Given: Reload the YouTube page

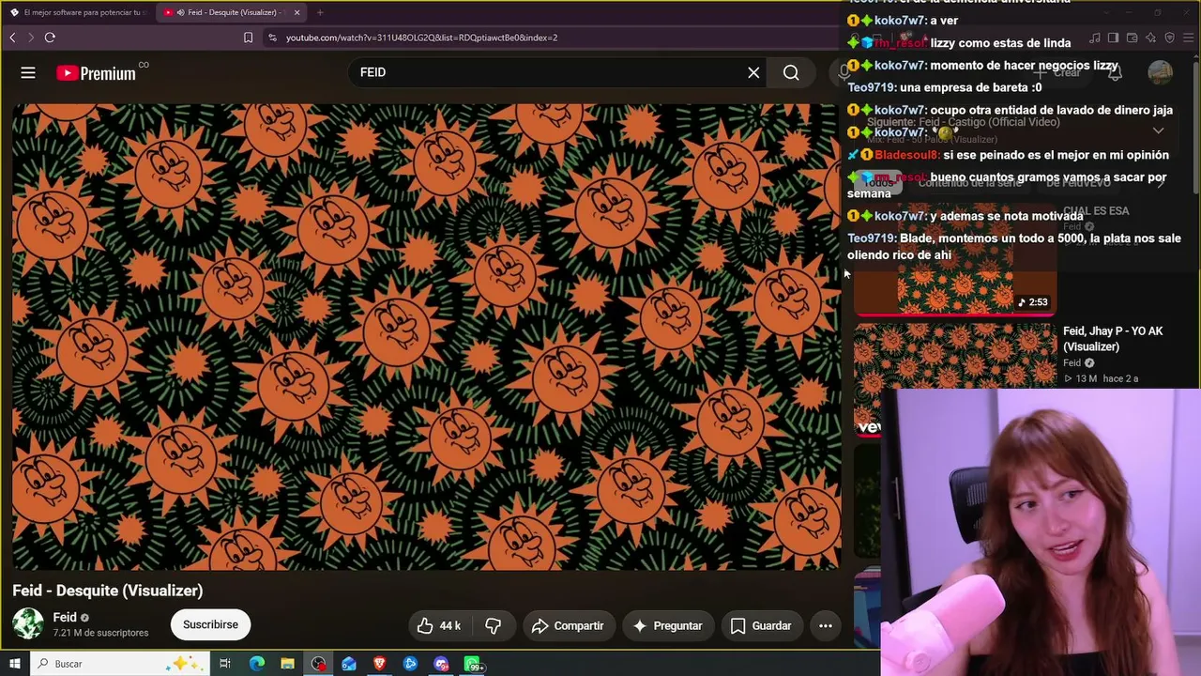Looking at the screenshot, I should click(x=50, y=38).
